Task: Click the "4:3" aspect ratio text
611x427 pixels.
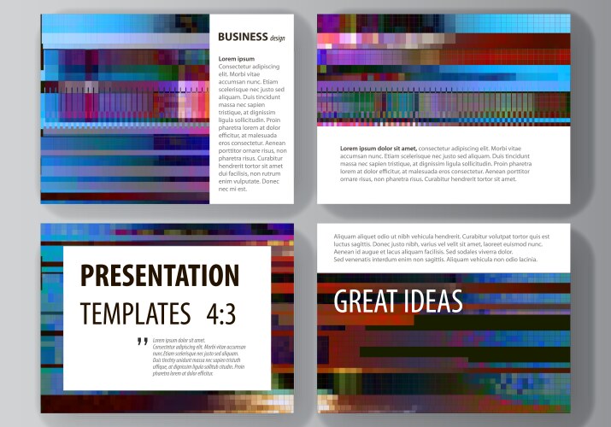Action: click(x=220, y=313)
